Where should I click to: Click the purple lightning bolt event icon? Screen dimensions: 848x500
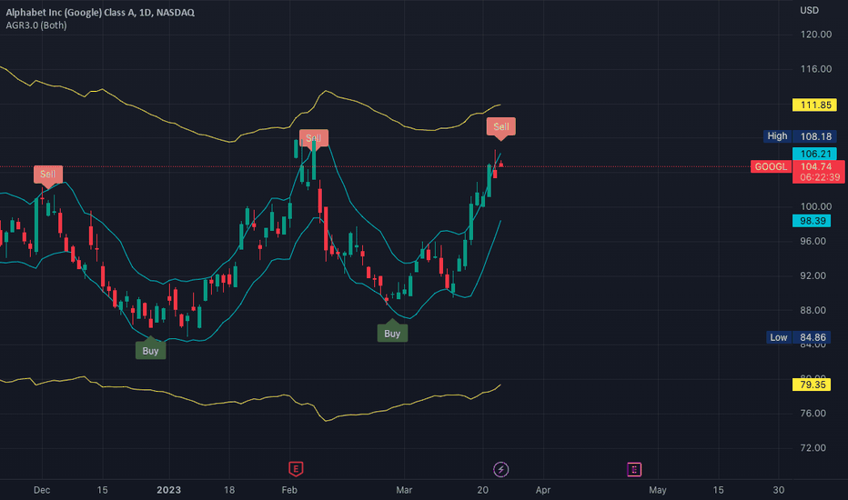click(500, 469)
